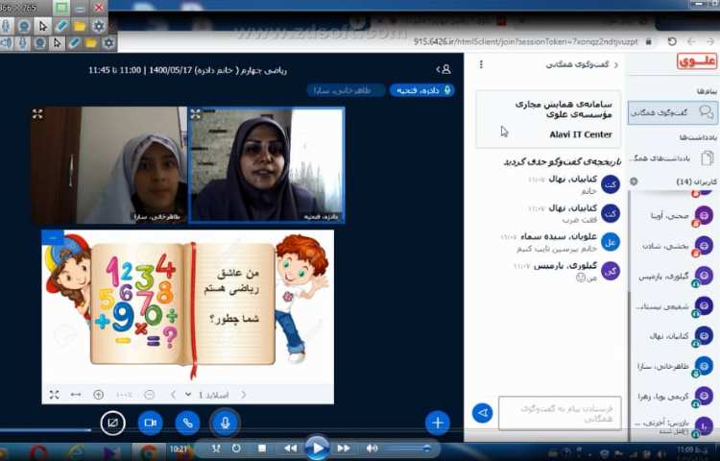Screen dimensions: 720x461
Task: Open the Opera icon in the taskbar
Action: (36, 453)
